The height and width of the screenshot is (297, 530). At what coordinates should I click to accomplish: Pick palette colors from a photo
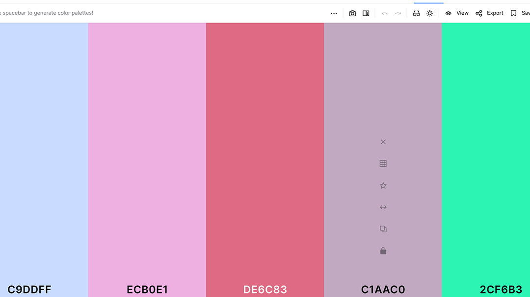click(352, 13)
